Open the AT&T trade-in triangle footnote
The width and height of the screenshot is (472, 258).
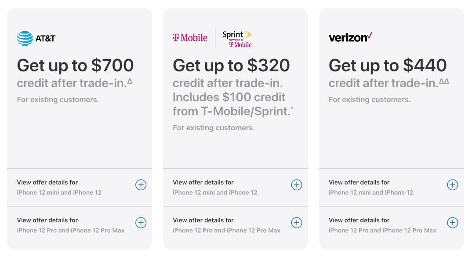(130, 81)
